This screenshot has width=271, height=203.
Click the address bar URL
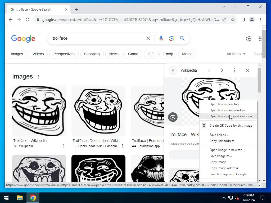tap(130, 20)
